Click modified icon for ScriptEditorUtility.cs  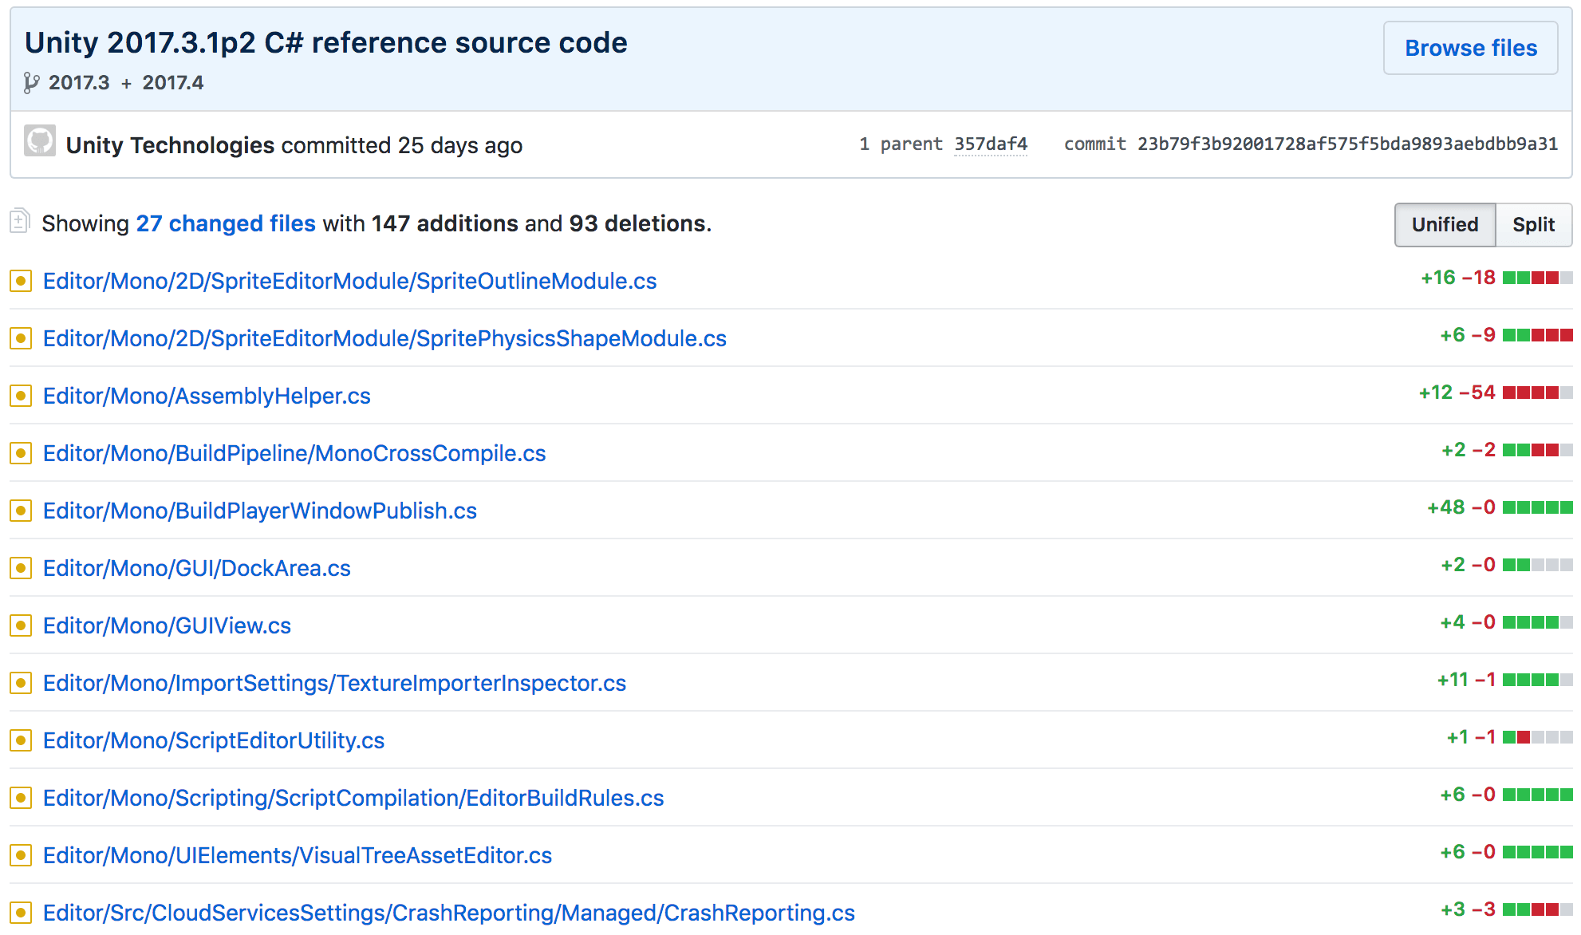(21, 740)
